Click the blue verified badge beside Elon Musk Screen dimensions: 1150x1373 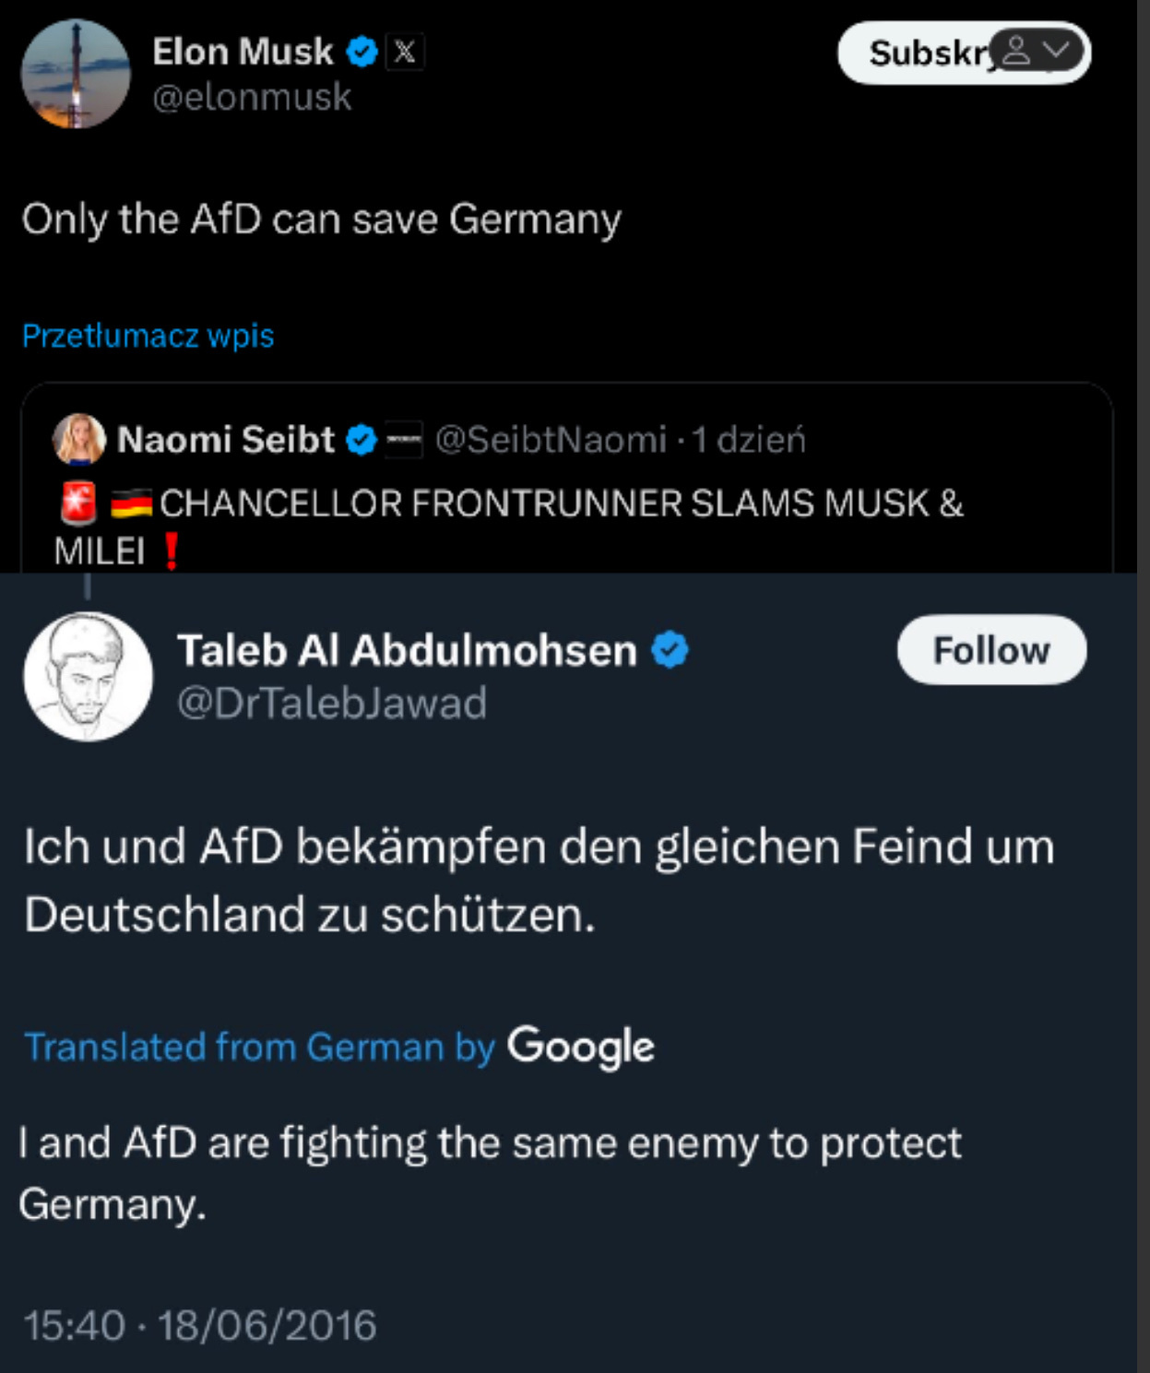click(362, 52)
